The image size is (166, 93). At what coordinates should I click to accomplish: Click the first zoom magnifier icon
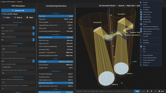point(148,91)
